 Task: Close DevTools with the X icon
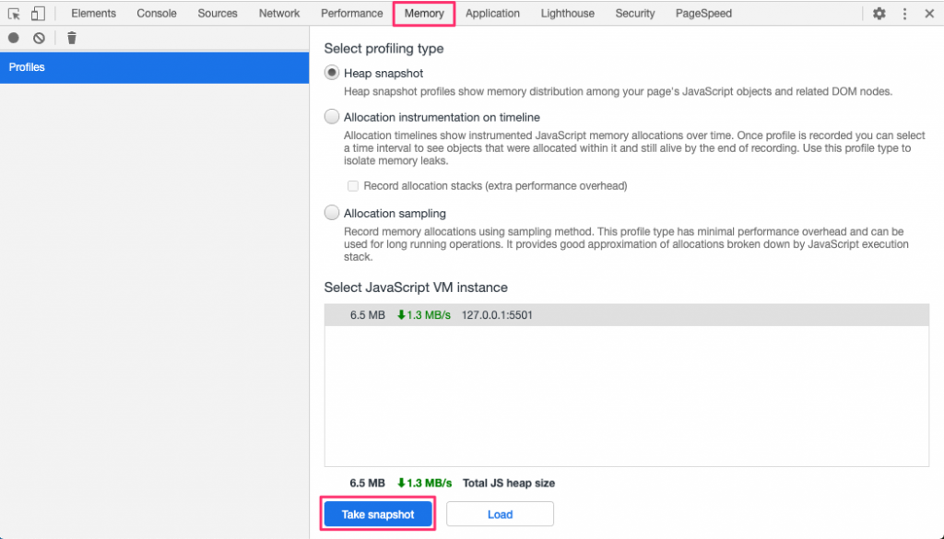[x=929, y=13]
